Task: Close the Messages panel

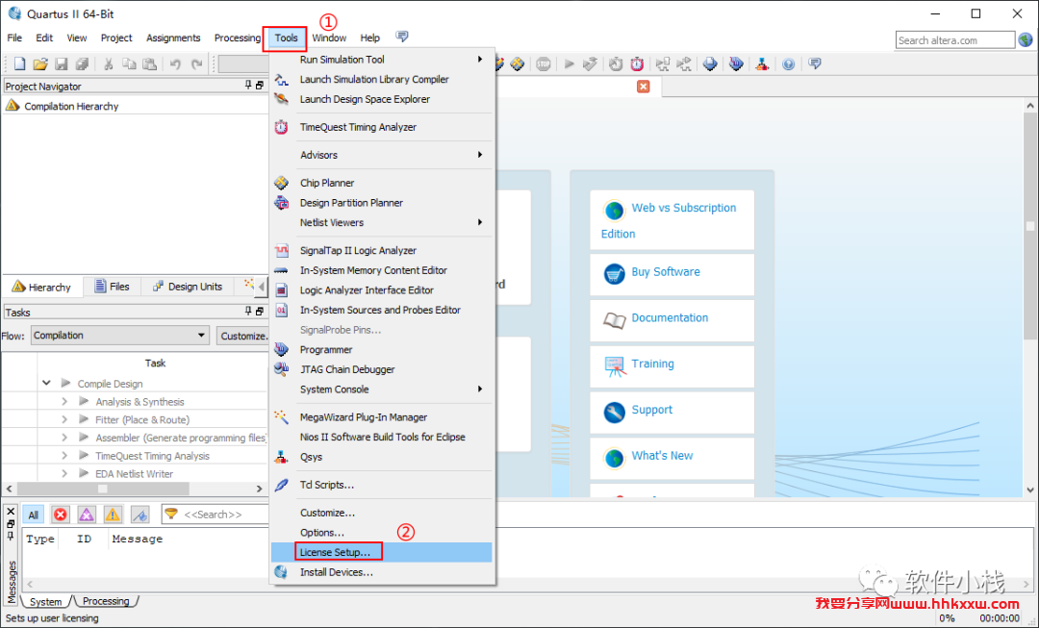Action: point(11,512)
